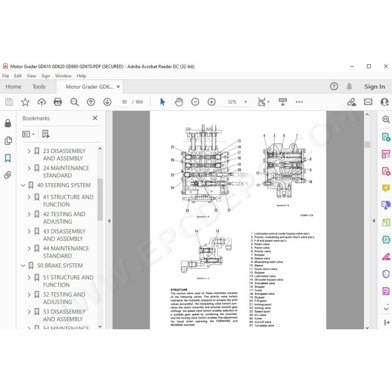Click the Sign In button

coord(375,86)
